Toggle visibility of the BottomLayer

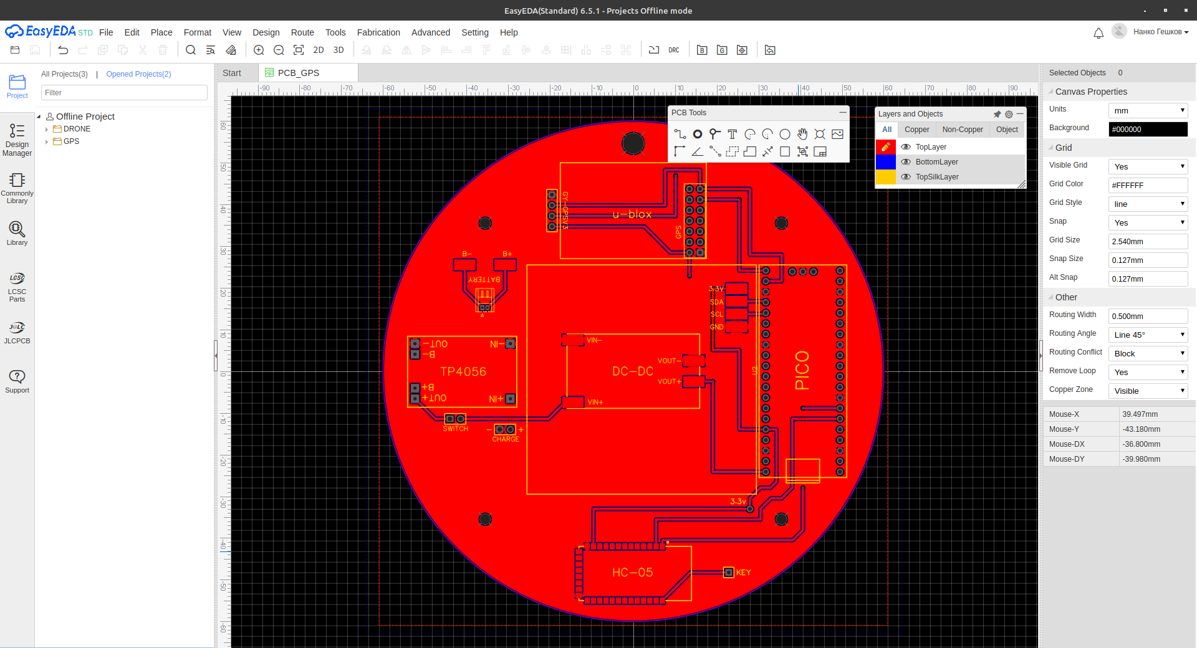pyautogui.click(x=906, y=161)
